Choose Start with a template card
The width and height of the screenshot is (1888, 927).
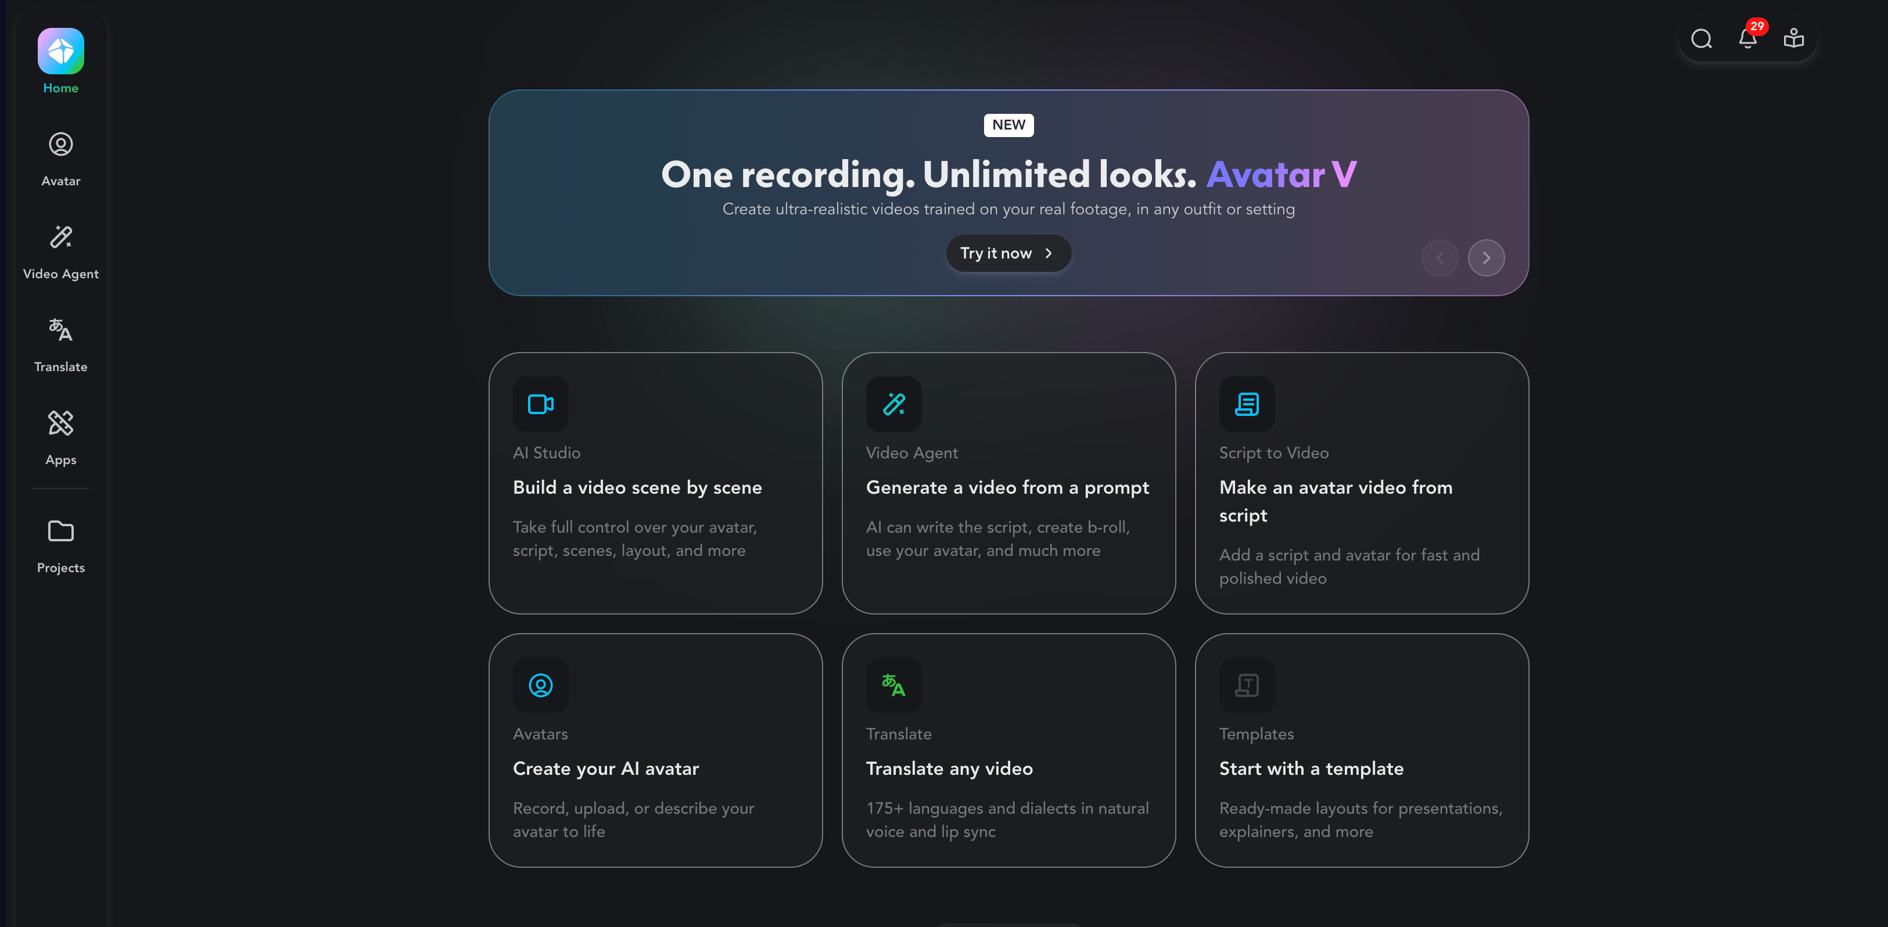click(1361, 750)
